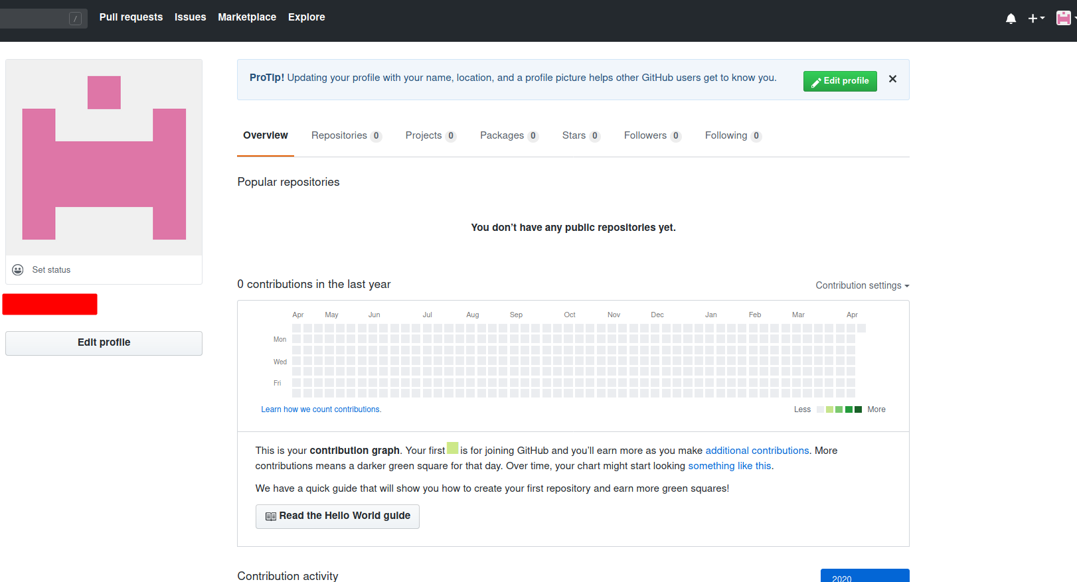Click the green Edit profile button
The height and width of the screenshot is (582, 1077).
click(839, 81)
